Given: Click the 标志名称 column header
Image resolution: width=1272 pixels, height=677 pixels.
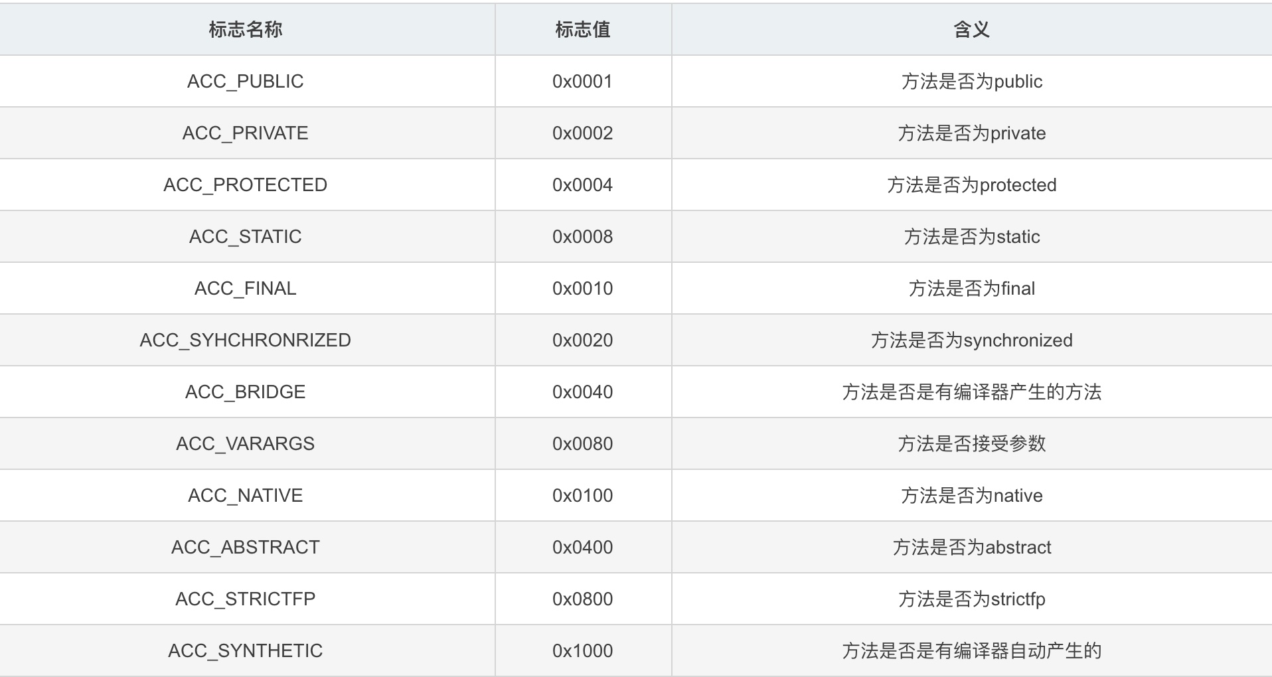Looking at the screenshot, I should pyautogui.click(x=246, y=29).
